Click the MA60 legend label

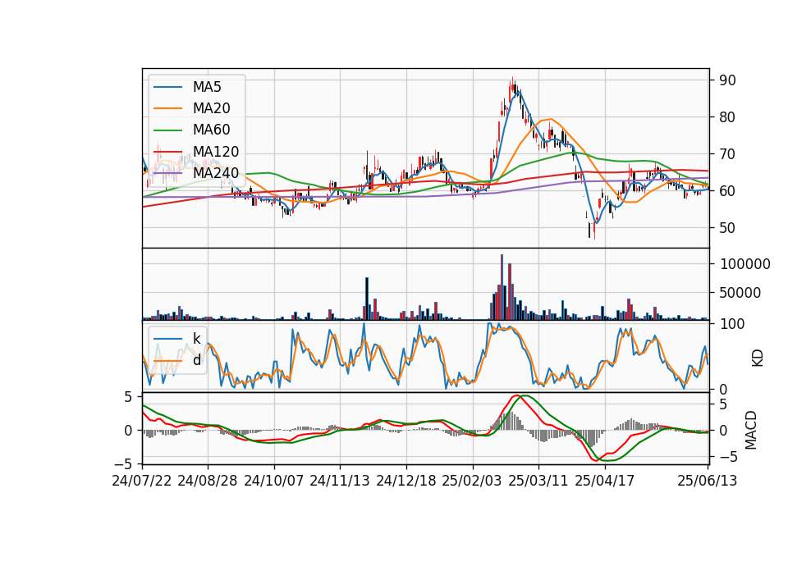[x=212, y=130]
